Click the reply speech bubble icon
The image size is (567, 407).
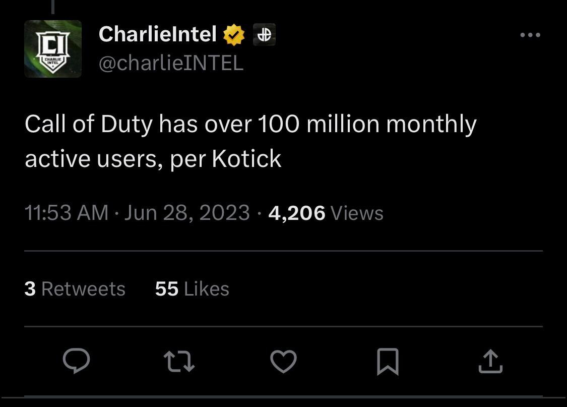[76, 361]
